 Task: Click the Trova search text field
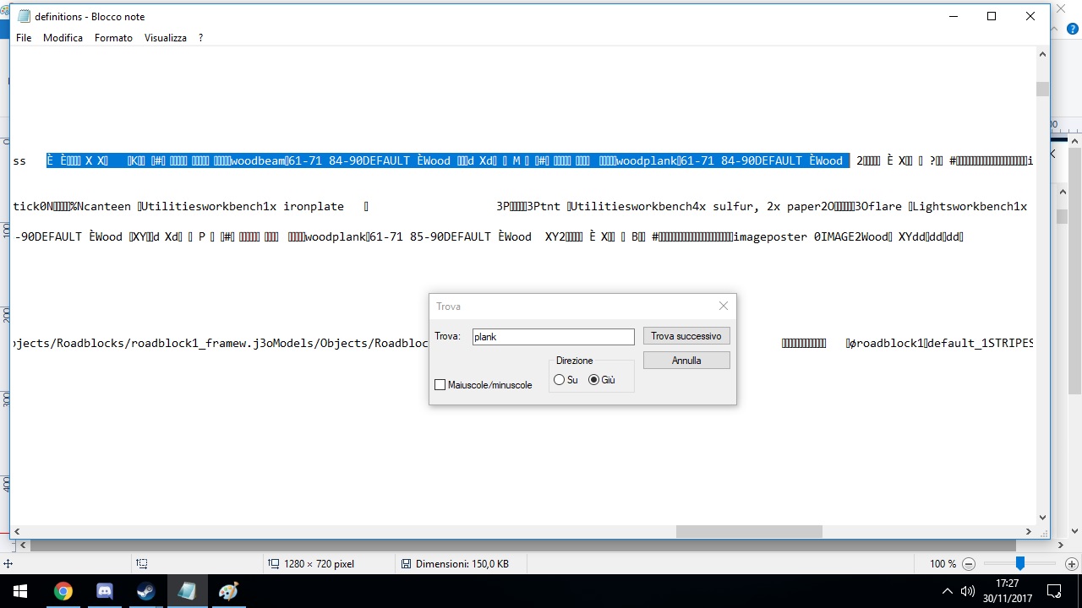click(x=553, y=337)
